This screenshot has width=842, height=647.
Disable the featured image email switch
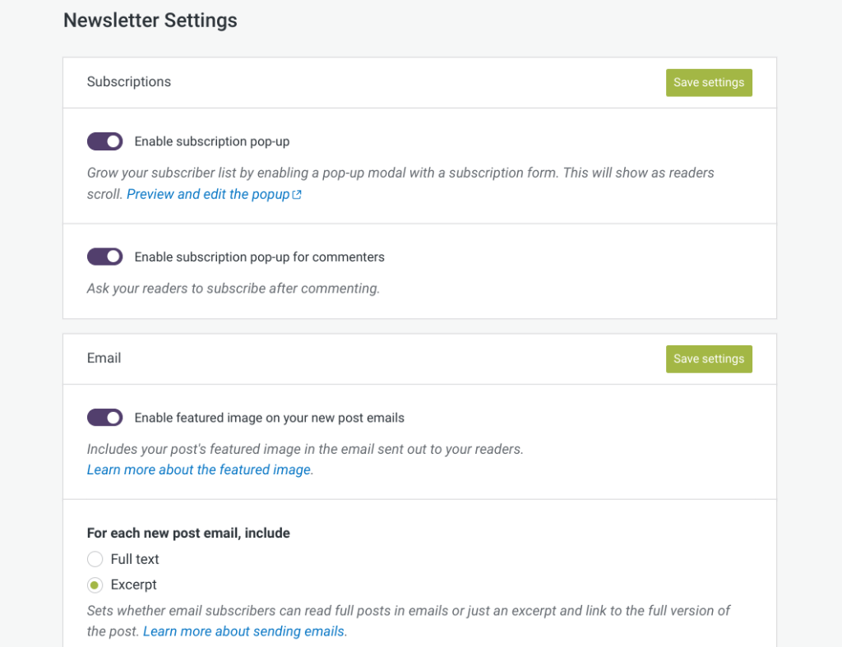point(104,418)
